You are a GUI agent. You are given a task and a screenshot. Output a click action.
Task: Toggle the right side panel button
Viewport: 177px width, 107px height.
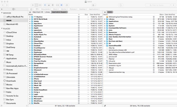click(x=53, y=5)
